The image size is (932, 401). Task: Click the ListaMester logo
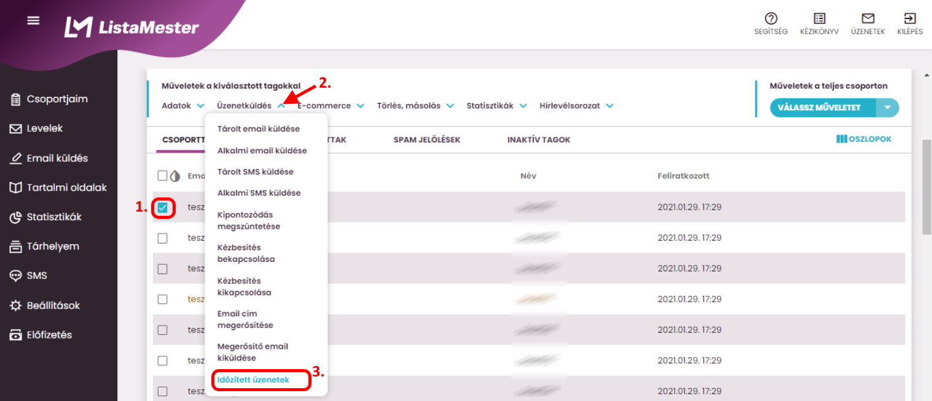click(131, 27)
